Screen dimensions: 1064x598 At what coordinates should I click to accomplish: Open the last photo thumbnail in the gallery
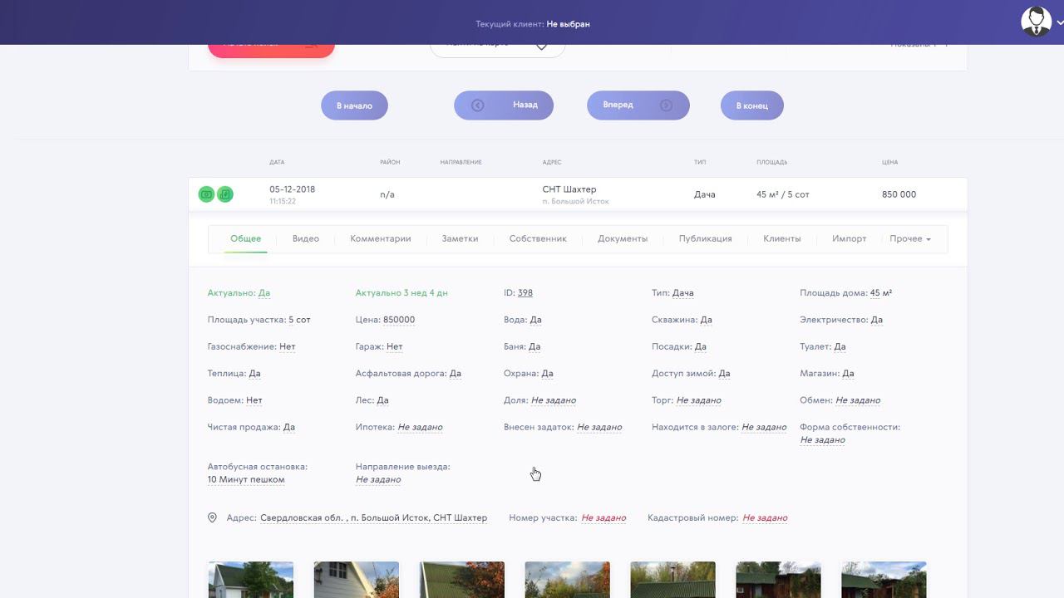pos(884,580)
